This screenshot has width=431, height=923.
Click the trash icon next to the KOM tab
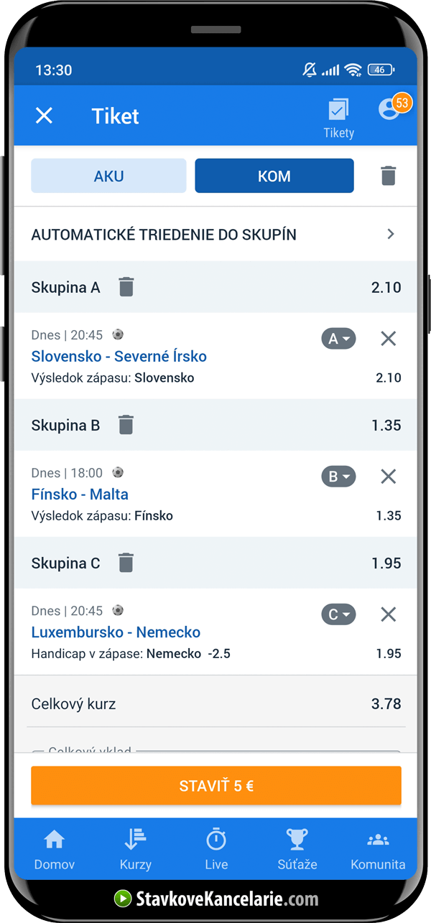point(389,175)
